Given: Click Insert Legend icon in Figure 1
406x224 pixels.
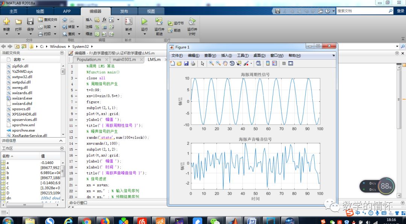Looking at the screenshot, I should click(275, 63).
